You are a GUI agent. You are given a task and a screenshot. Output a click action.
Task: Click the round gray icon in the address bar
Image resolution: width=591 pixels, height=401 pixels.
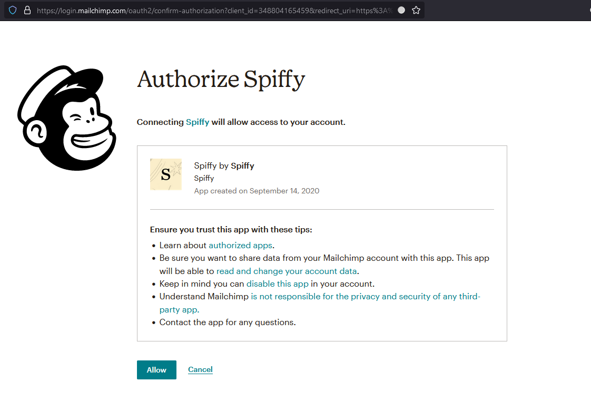[x=401, y=10]
